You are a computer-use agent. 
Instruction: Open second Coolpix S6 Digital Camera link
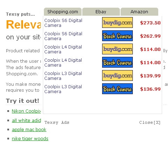(x=63, y=36)
